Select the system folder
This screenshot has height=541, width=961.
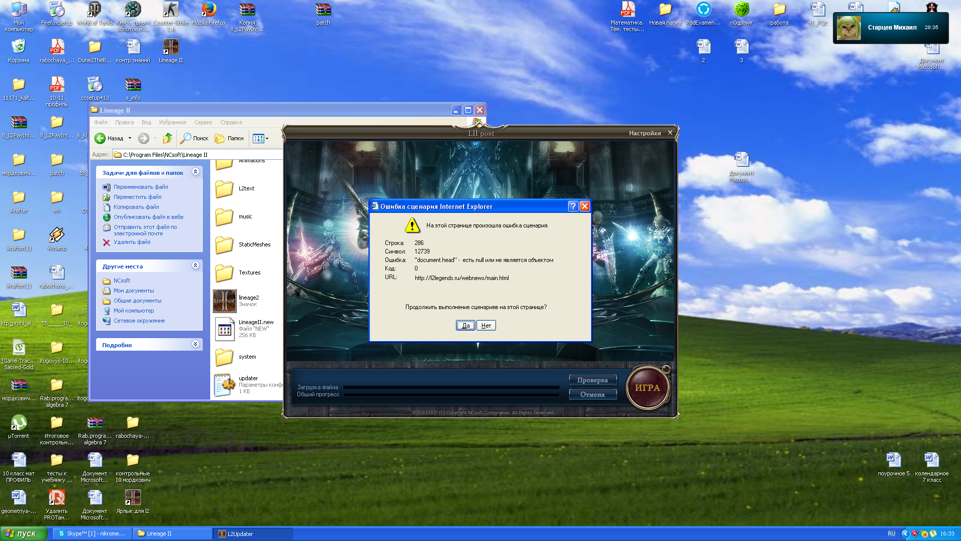[x=236, y=357]
